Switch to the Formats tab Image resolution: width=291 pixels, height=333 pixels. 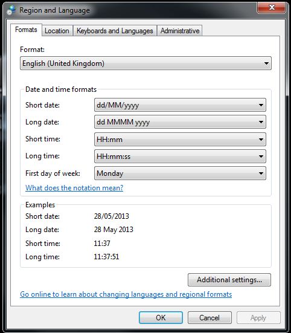26,30
